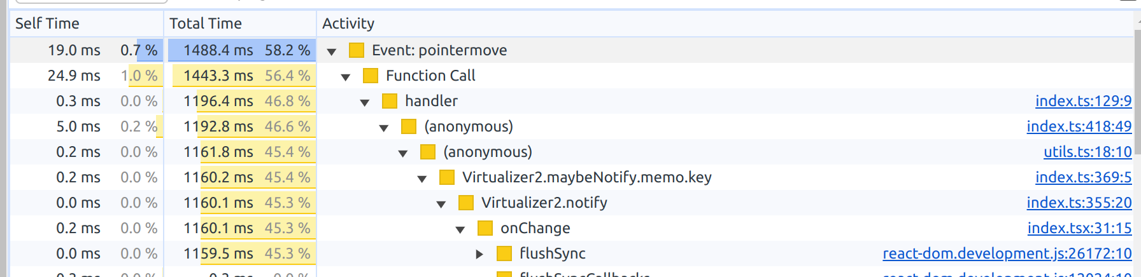The height and width of the screenshot is (277, 1141).
Task: Collapse the Event: pointermove row
Action: [x=332, y=51]
